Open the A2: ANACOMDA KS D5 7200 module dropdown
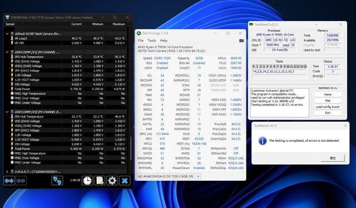This screenshot has height=208, width=356. pyautogui.click(x=168, y=176)
